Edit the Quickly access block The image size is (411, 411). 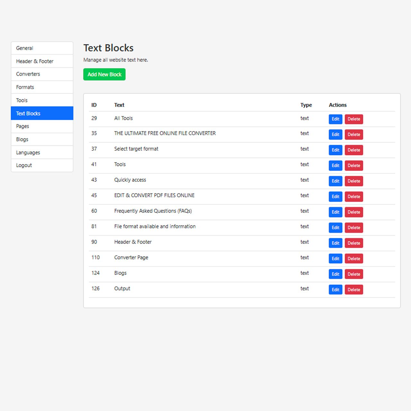(x=336, y=181)
